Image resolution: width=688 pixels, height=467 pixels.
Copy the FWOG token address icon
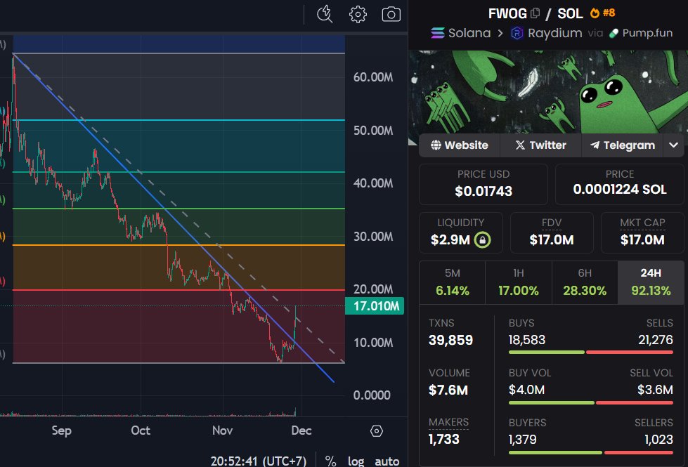click(535, 13)
